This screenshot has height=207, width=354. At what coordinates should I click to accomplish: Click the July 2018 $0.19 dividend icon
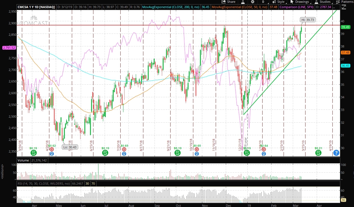(105, 153)
